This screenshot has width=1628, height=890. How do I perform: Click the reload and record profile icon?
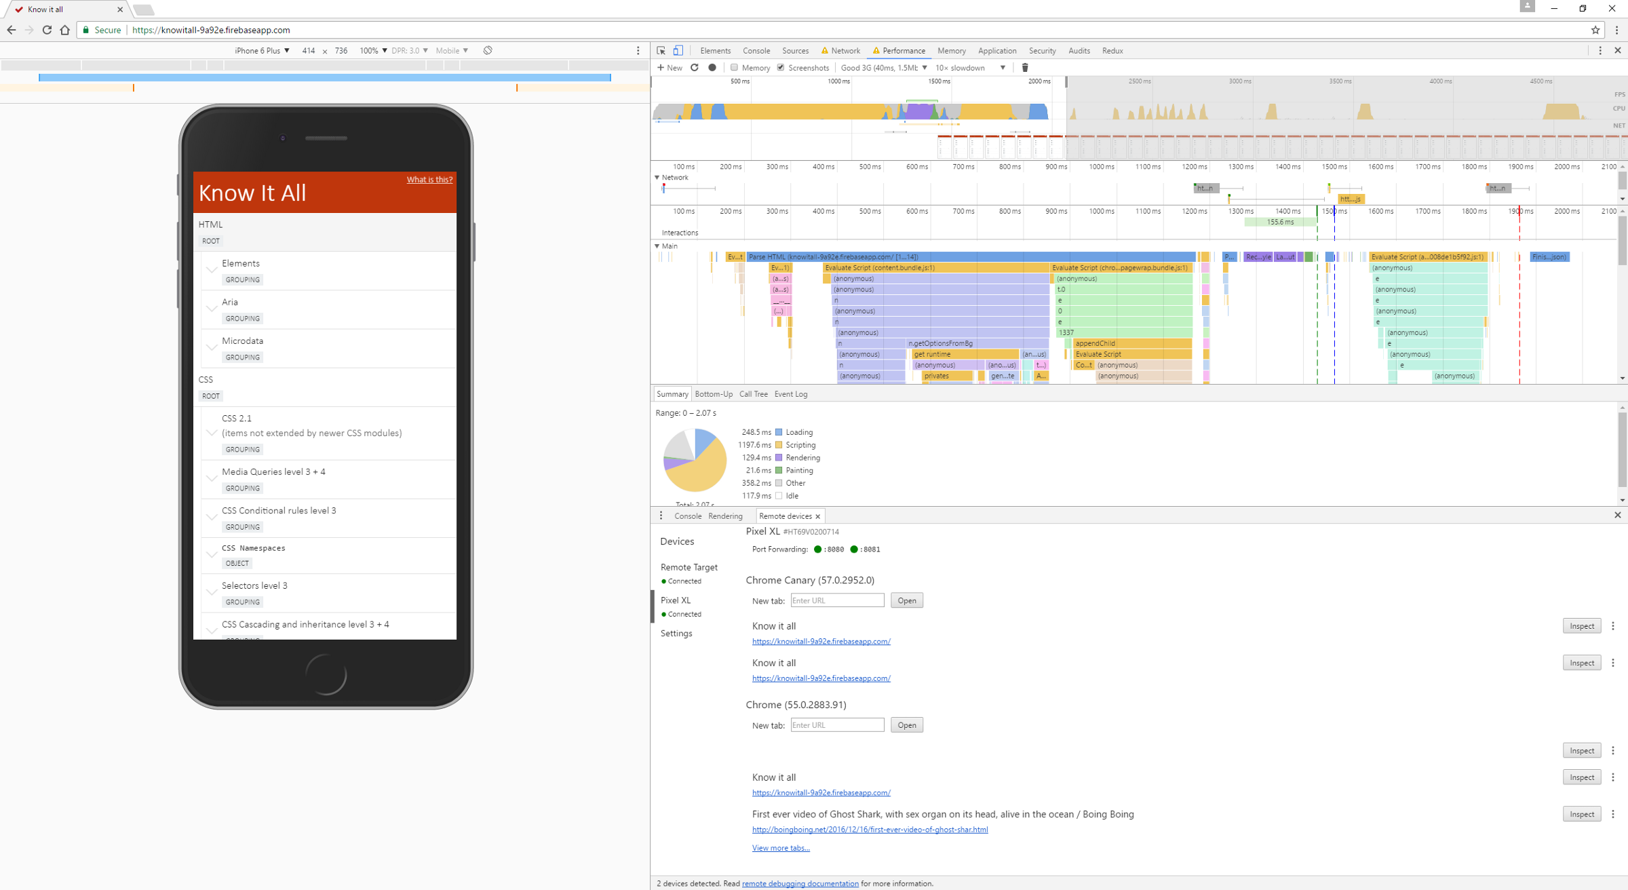[694, 68]
